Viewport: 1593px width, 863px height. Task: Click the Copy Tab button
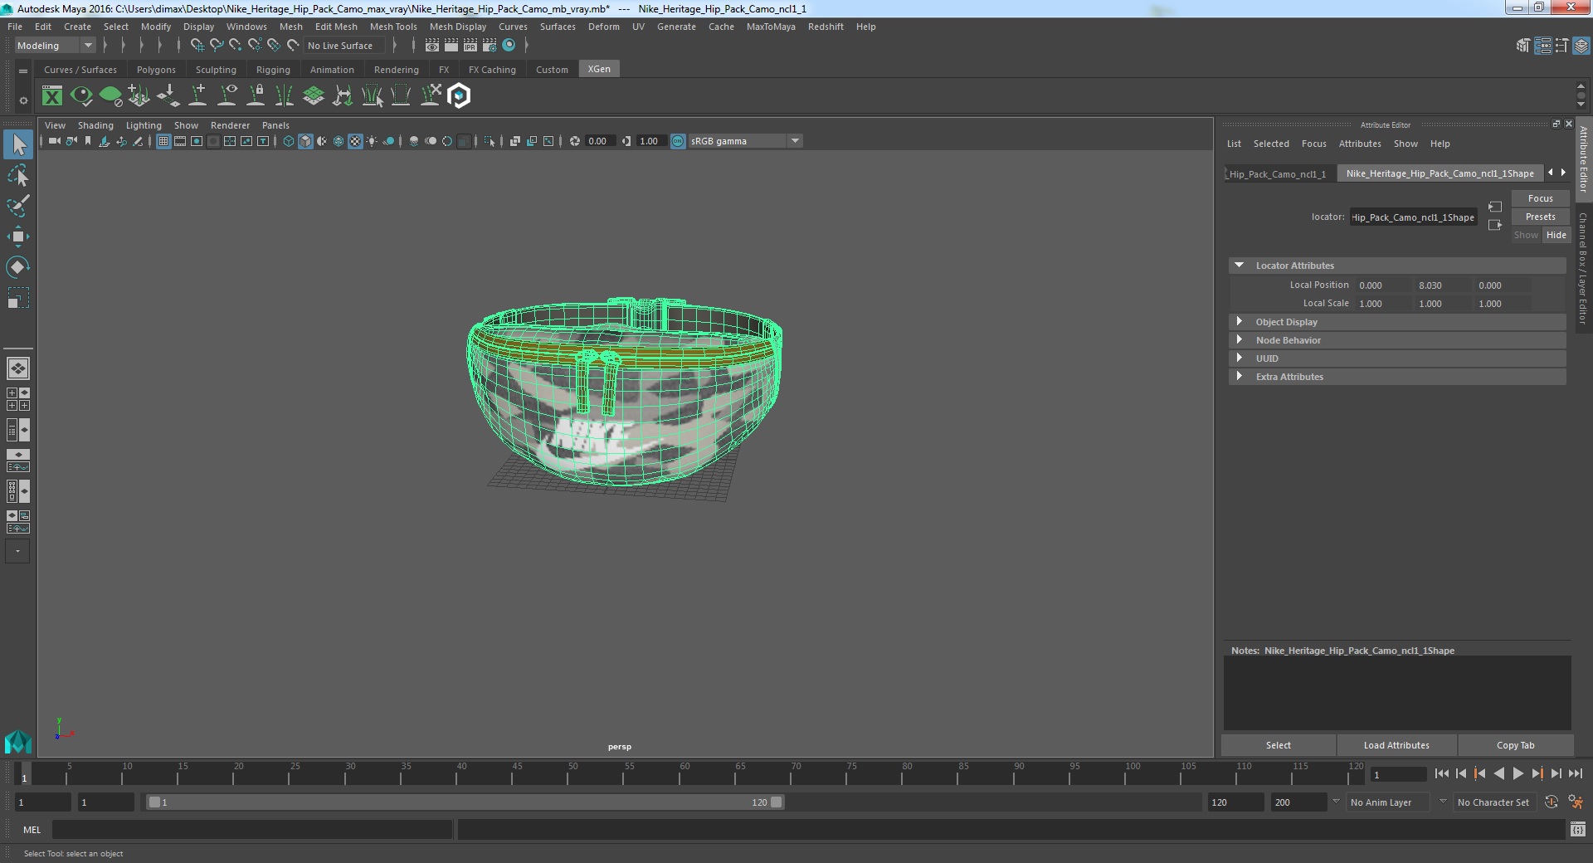1515,745
